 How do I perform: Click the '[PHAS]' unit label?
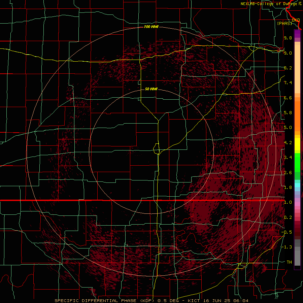284,23
